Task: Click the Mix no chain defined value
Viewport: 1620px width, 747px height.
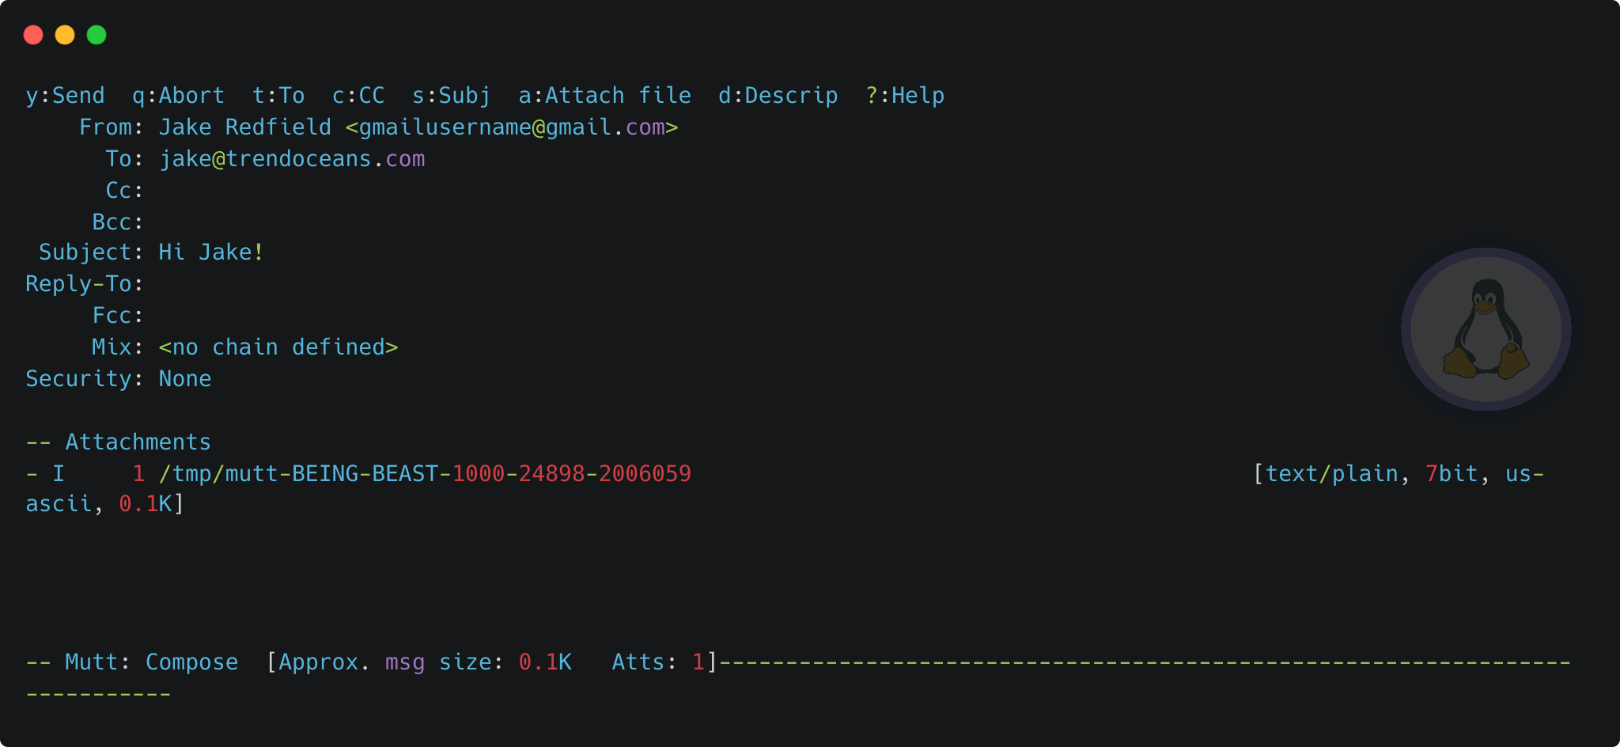Action: (278, 347)
